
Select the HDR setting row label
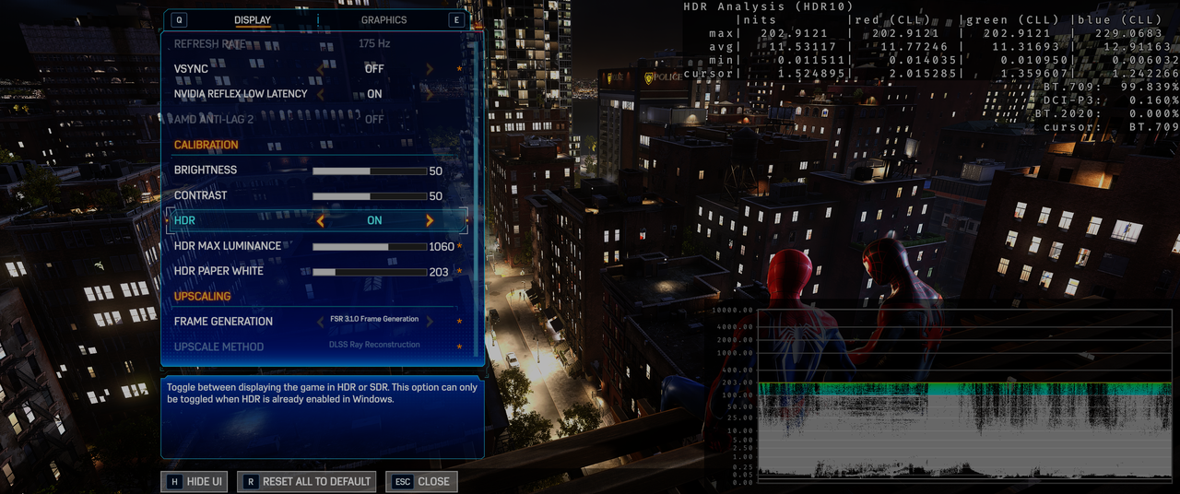[x=184, y=220]
